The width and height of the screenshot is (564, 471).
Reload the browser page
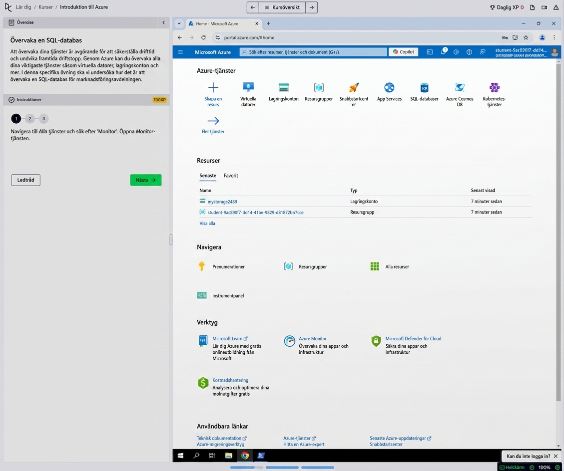click(204, 37)
